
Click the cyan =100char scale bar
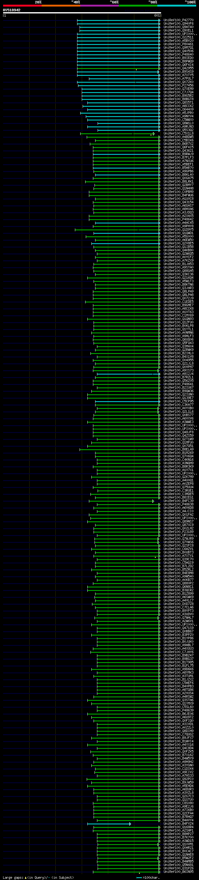tap(139, 877)
